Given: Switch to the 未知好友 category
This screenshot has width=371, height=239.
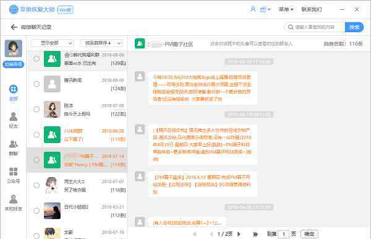Looking at the screenshot, I should [x=13, y=202].
